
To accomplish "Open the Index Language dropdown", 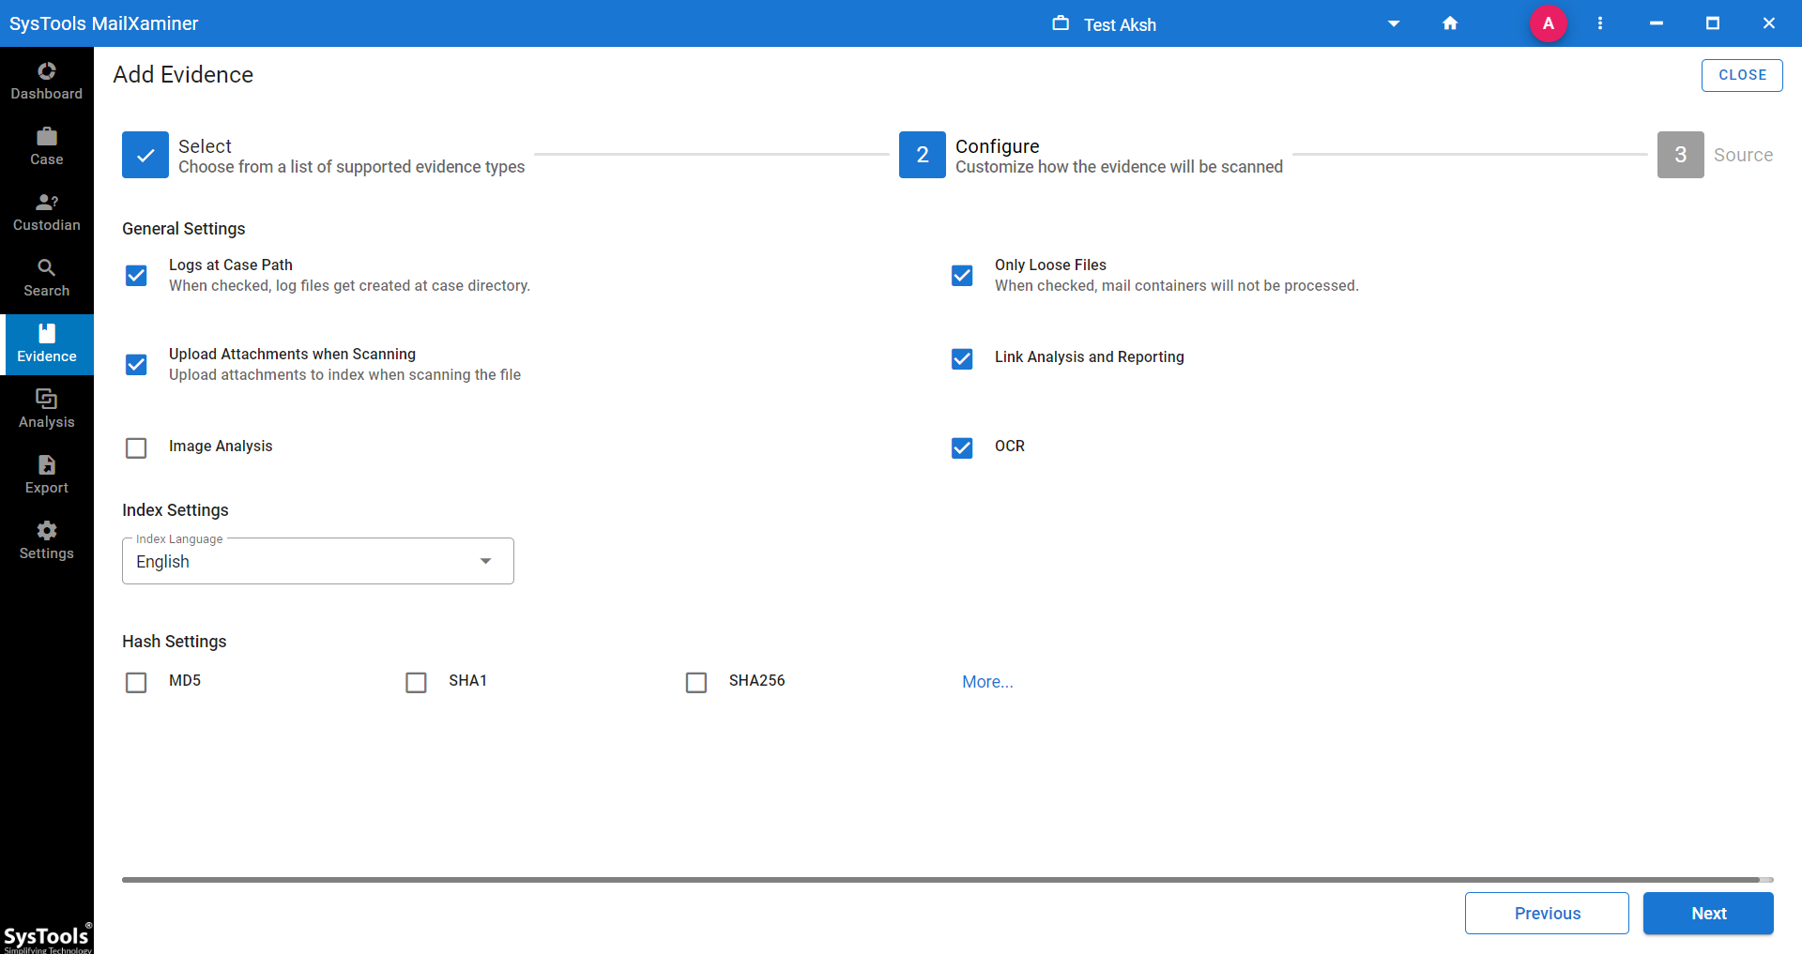I will (x=318, y=561).
